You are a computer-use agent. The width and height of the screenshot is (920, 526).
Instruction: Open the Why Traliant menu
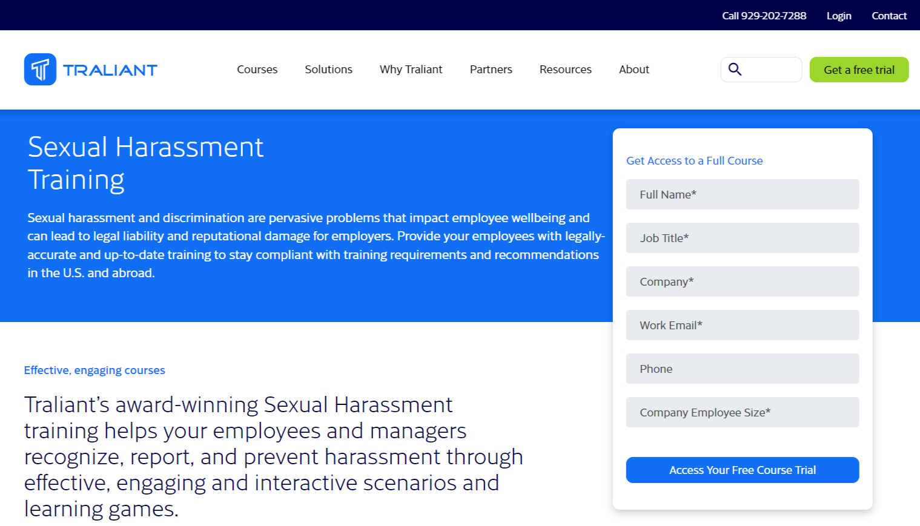[x=411, y=70]
